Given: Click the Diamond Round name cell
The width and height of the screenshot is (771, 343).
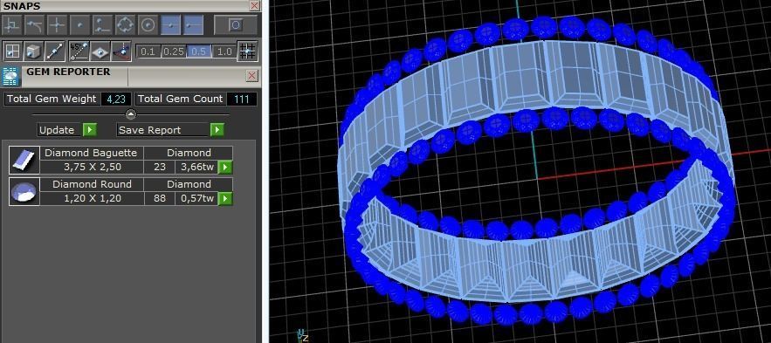Looking at the screenshot, I should pyautogui.click(x=92, y=184).
